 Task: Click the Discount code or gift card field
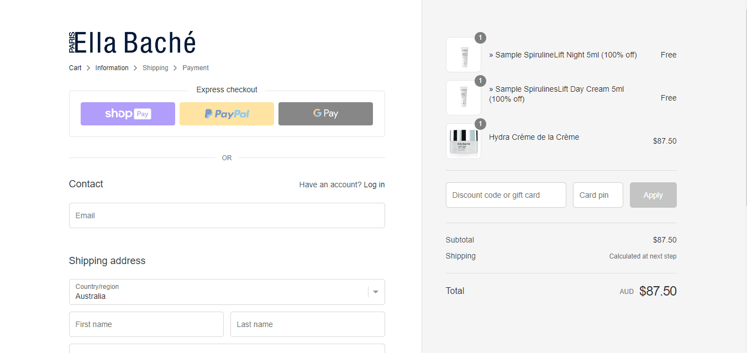(x=506, y=195)
